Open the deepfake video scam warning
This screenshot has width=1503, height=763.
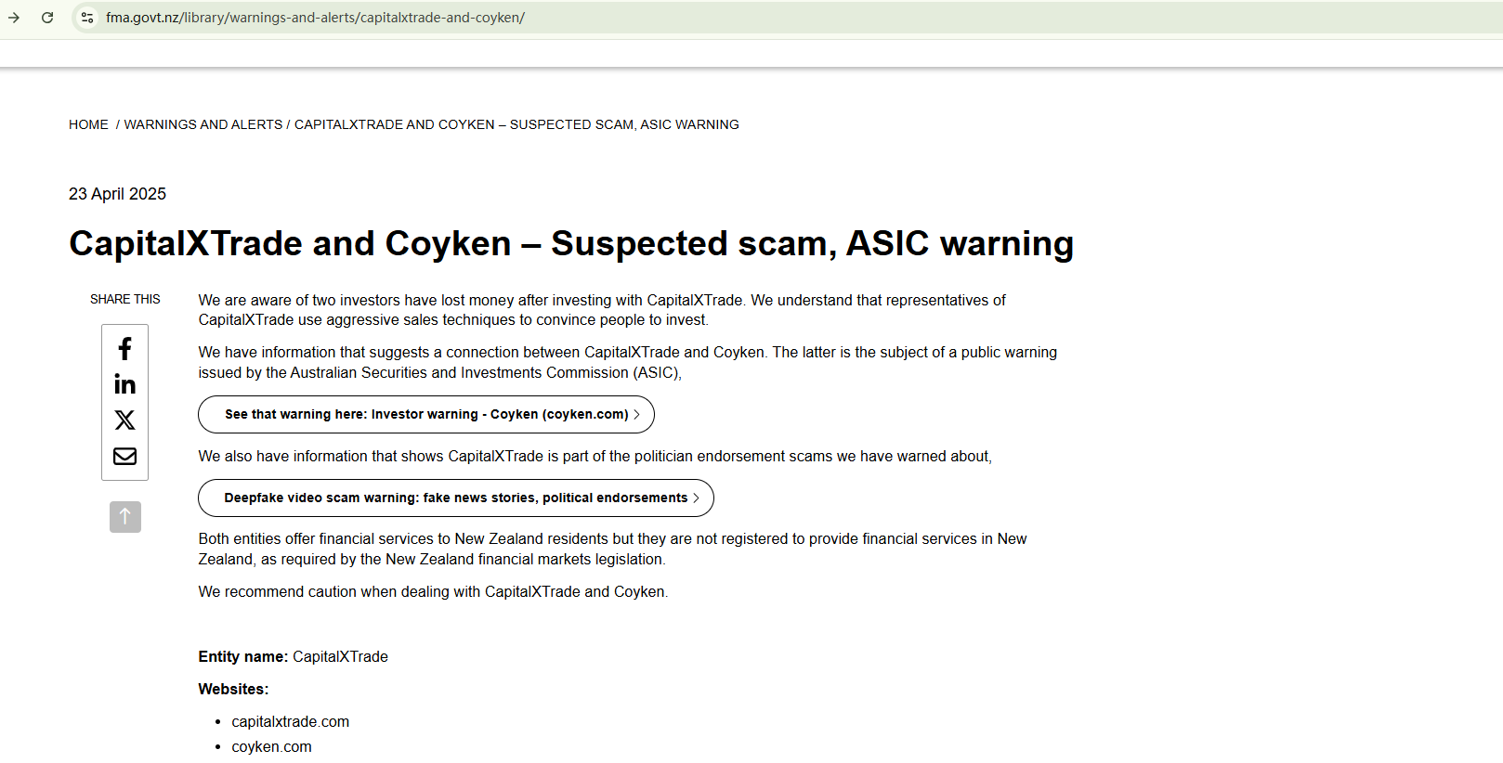pos(455,498)
